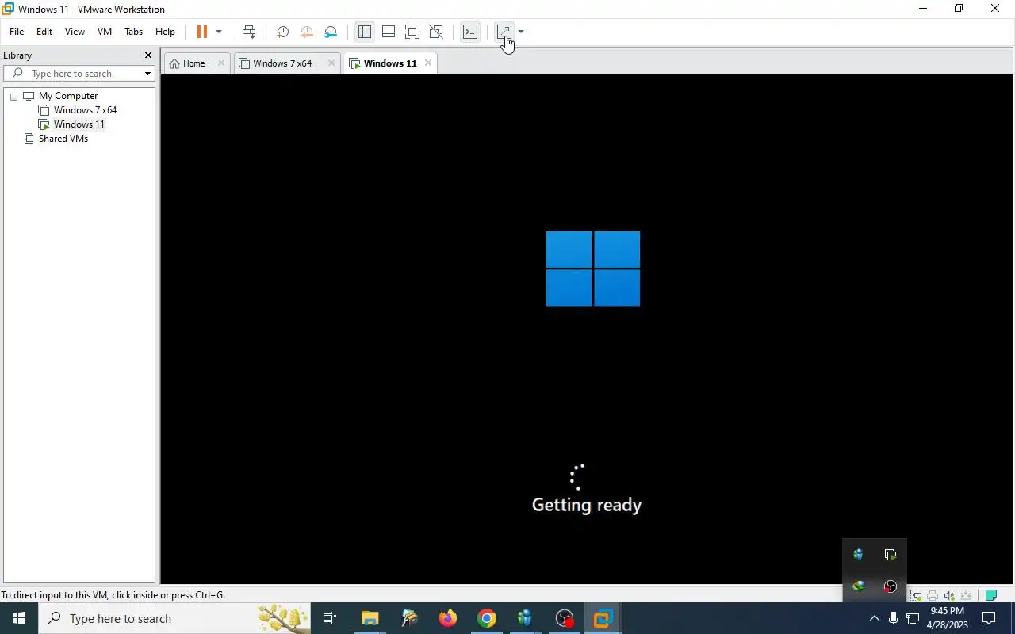Open the notification center
1015x634 pixels.
(x=989, y=618)
